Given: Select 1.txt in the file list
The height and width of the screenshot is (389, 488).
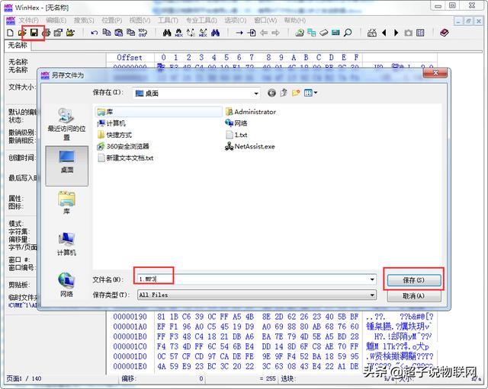Looking at the screenshot, I should tap(236, 135).
